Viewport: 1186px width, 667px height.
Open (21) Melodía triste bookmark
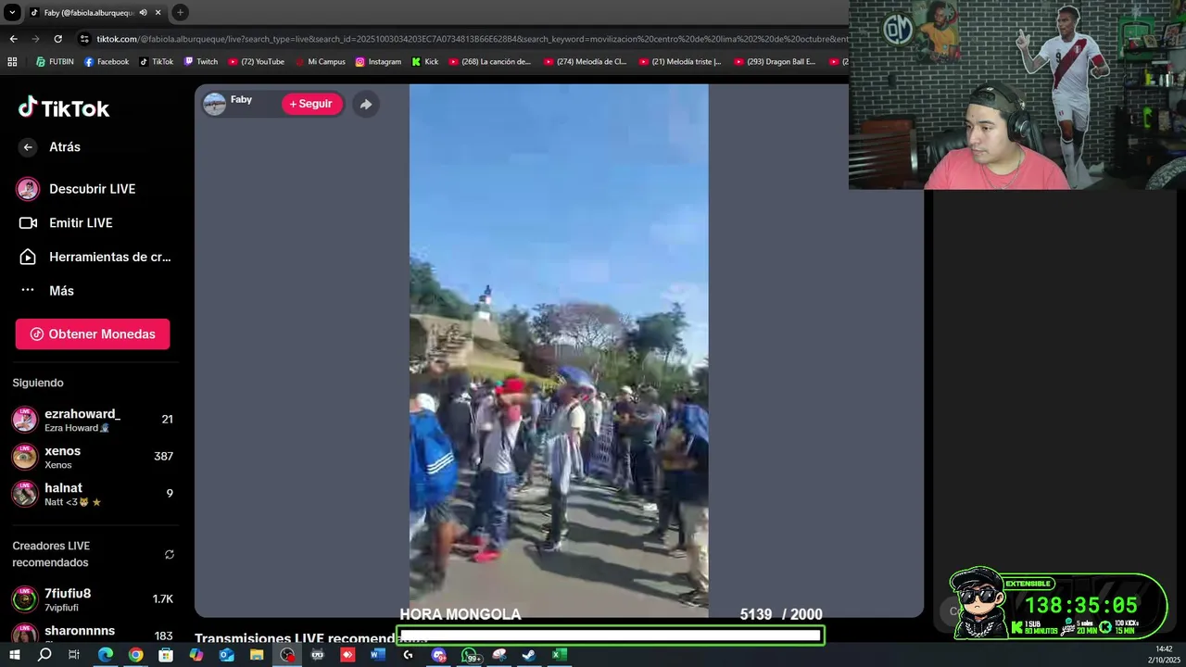681,62
